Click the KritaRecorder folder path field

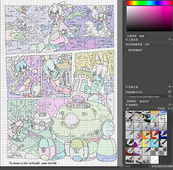[x=146, y=97]
